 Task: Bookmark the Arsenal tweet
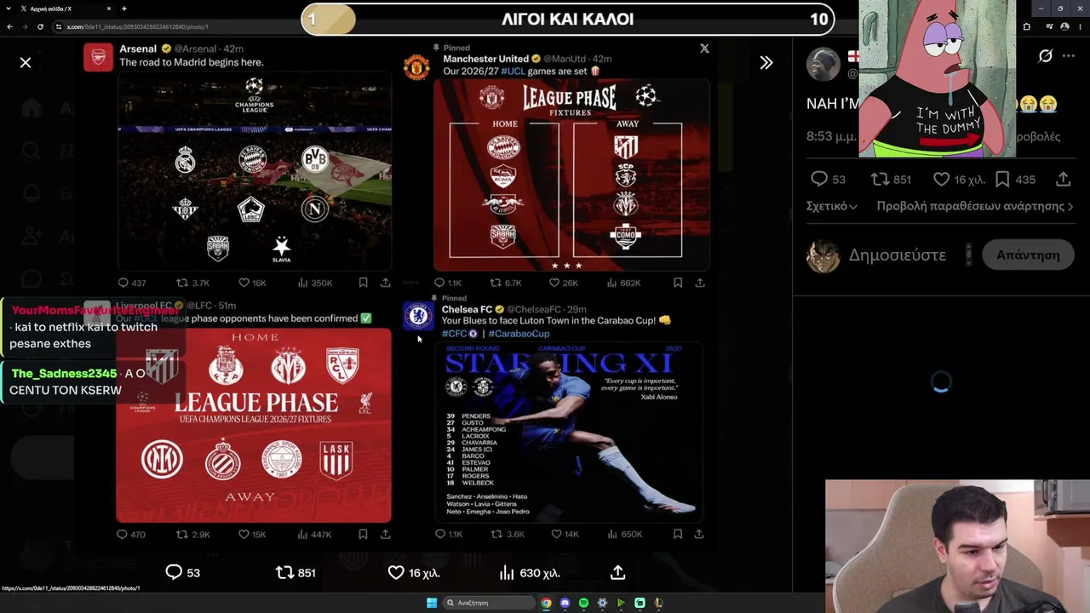[x=363, y=283]
